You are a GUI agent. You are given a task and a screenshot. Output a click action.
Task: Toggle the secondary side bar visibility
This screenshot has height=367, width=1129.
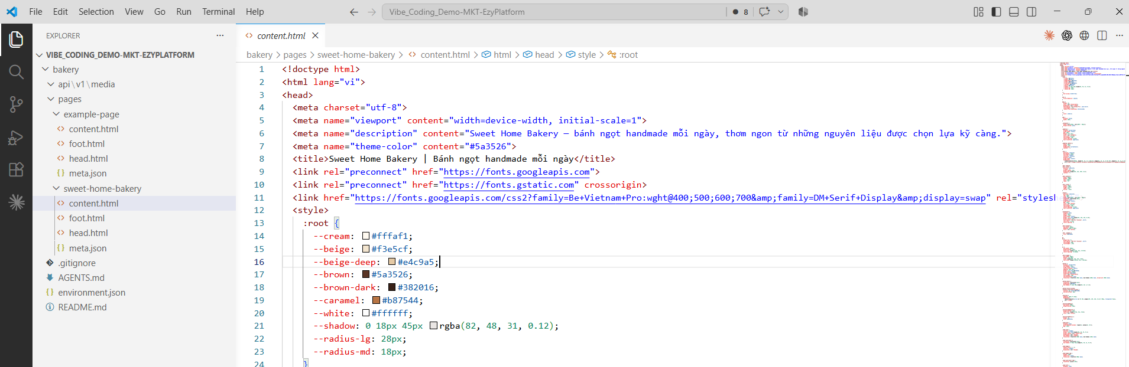click(1031, 12)
